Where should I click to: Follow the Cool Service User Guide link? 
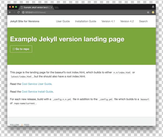click(x=36, y=84)
